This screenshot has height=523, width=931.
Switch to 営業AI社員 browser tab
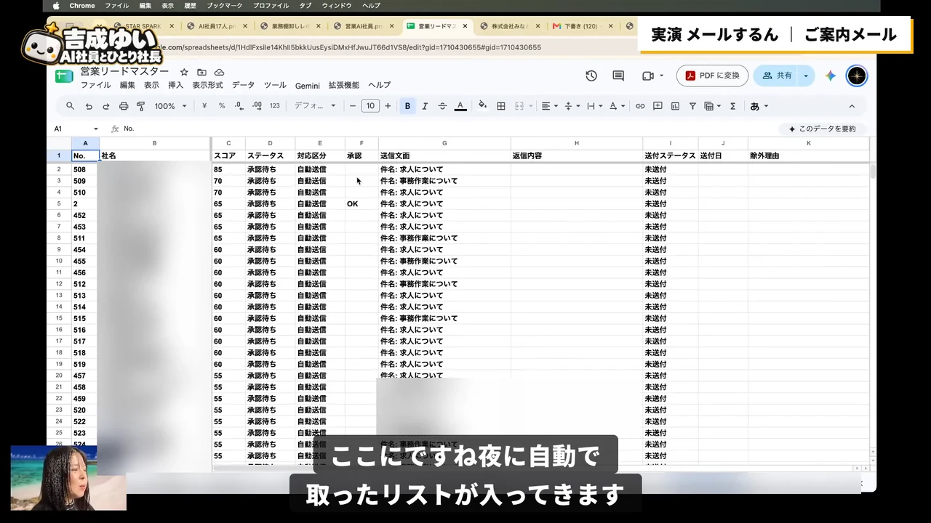pos(363,26)
